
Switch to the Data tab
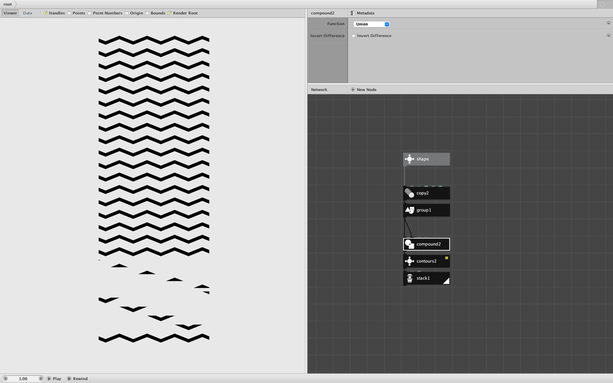click(28, 13)
